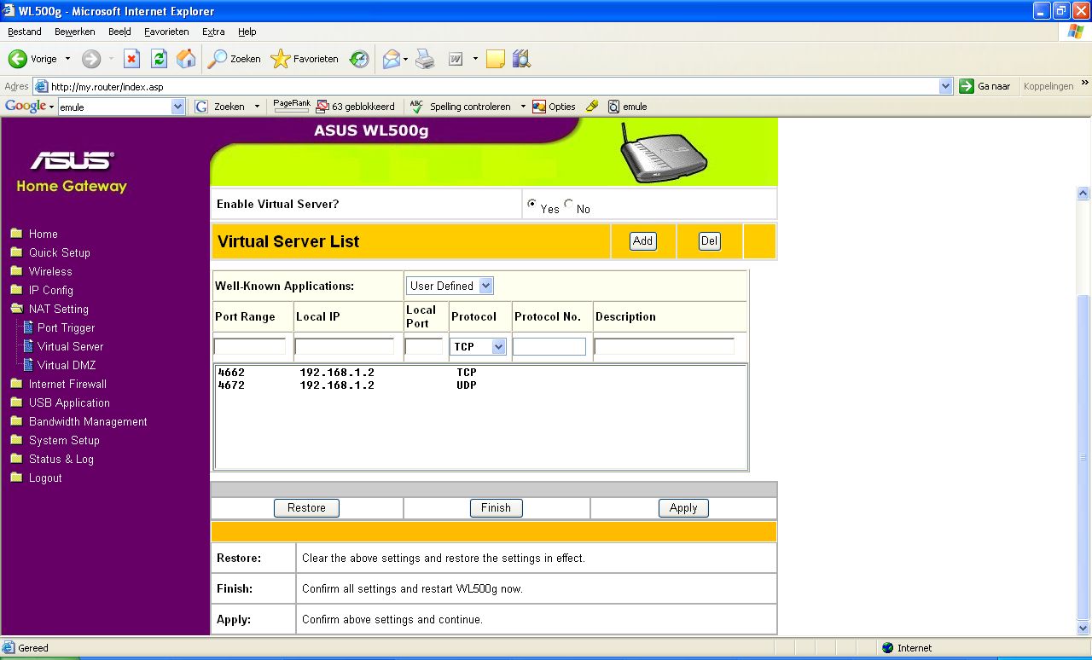Select Yes for Enable Virtual Server
The image size is (1092, 660).
click(x=532, y=204)
